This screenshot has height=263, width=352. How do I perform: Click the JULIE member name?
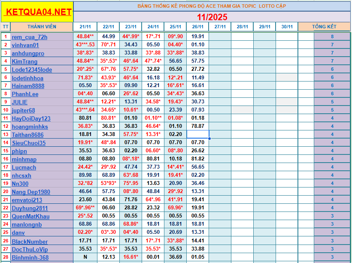20,102
